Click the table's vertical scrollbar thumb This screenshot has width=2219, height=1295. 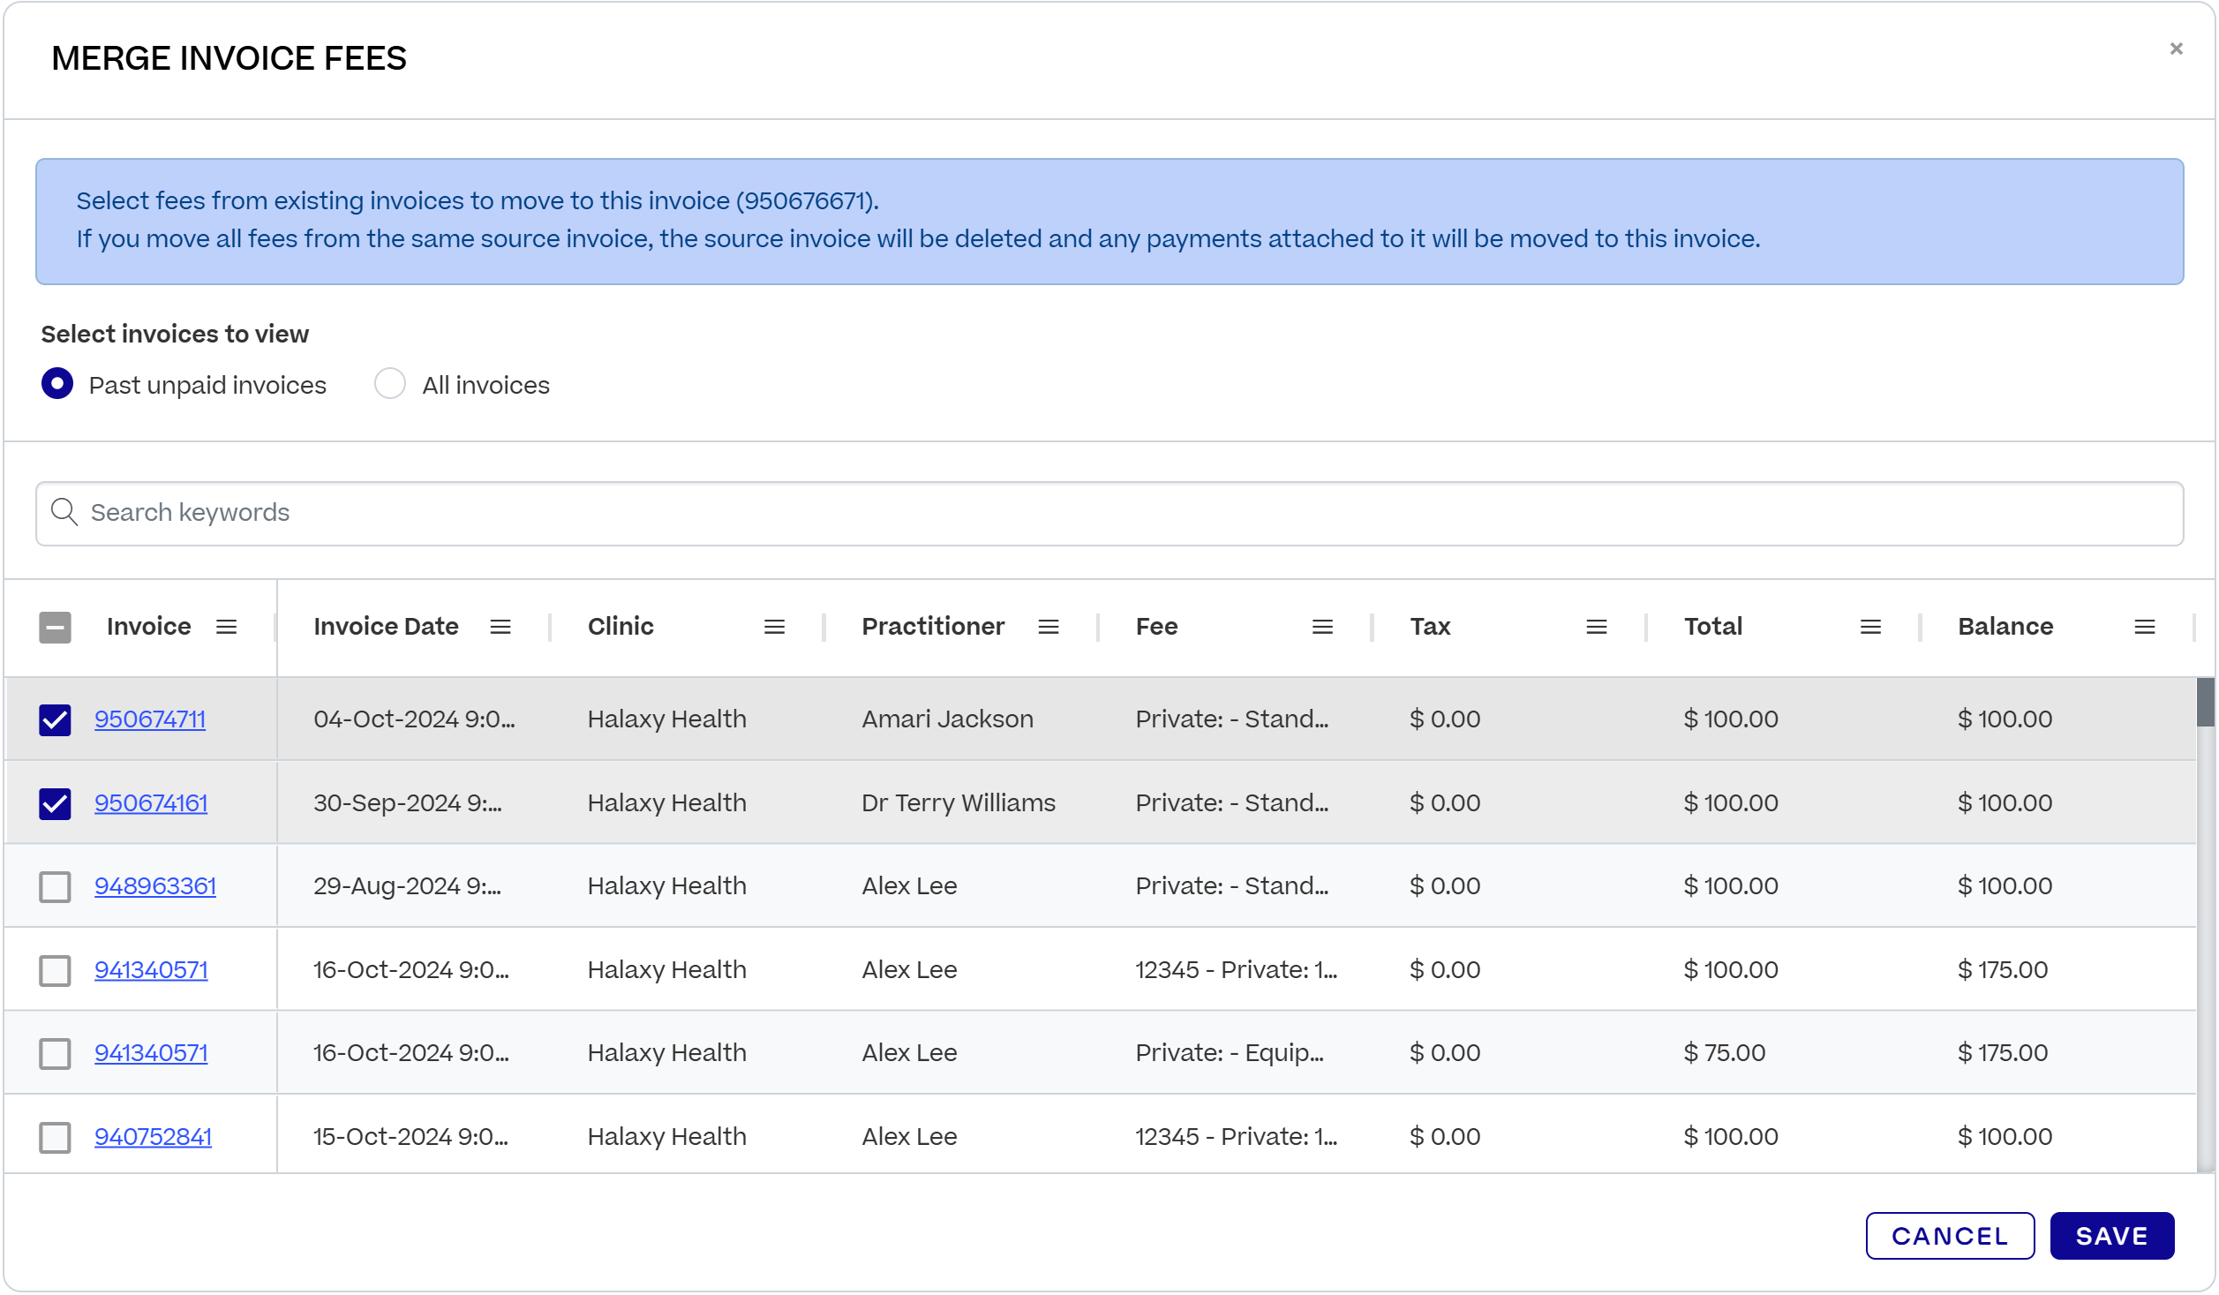(x=2204, y=702)
